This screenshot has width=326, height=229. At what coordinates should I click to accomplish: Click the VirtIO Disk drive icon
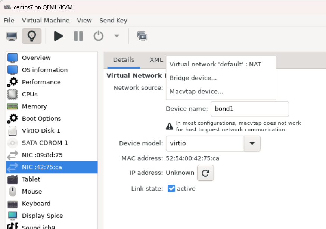pyautogui.click(x=12, y=131)
